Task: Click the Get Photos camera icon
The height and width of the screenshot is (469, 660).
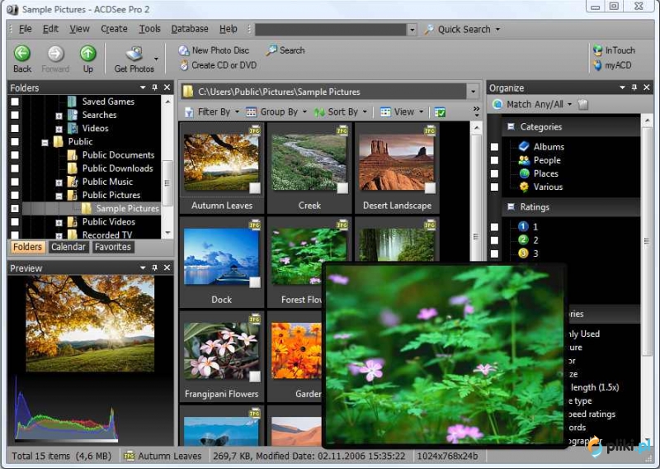Action: (134, 54)
